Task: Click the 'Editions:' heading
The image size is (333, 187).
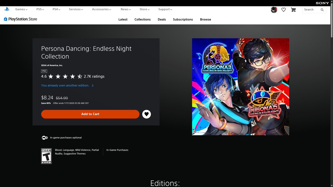Action: click(165, 183)
